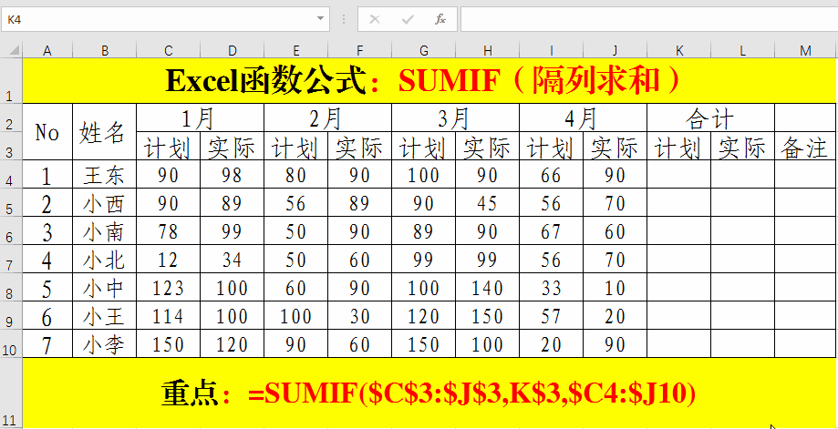Screen dimensions: 838x429
Task: Select column J header
Action: point(616,51)
